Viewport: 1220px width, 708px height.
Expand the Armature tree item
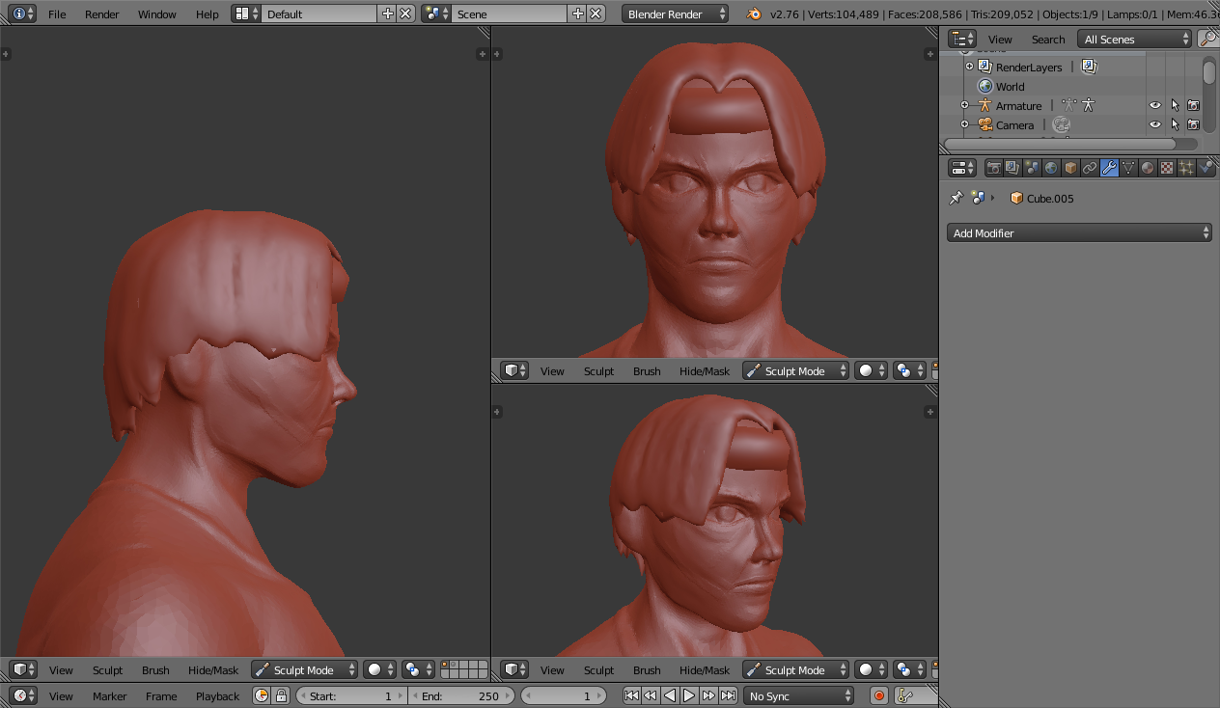(964, 105)
